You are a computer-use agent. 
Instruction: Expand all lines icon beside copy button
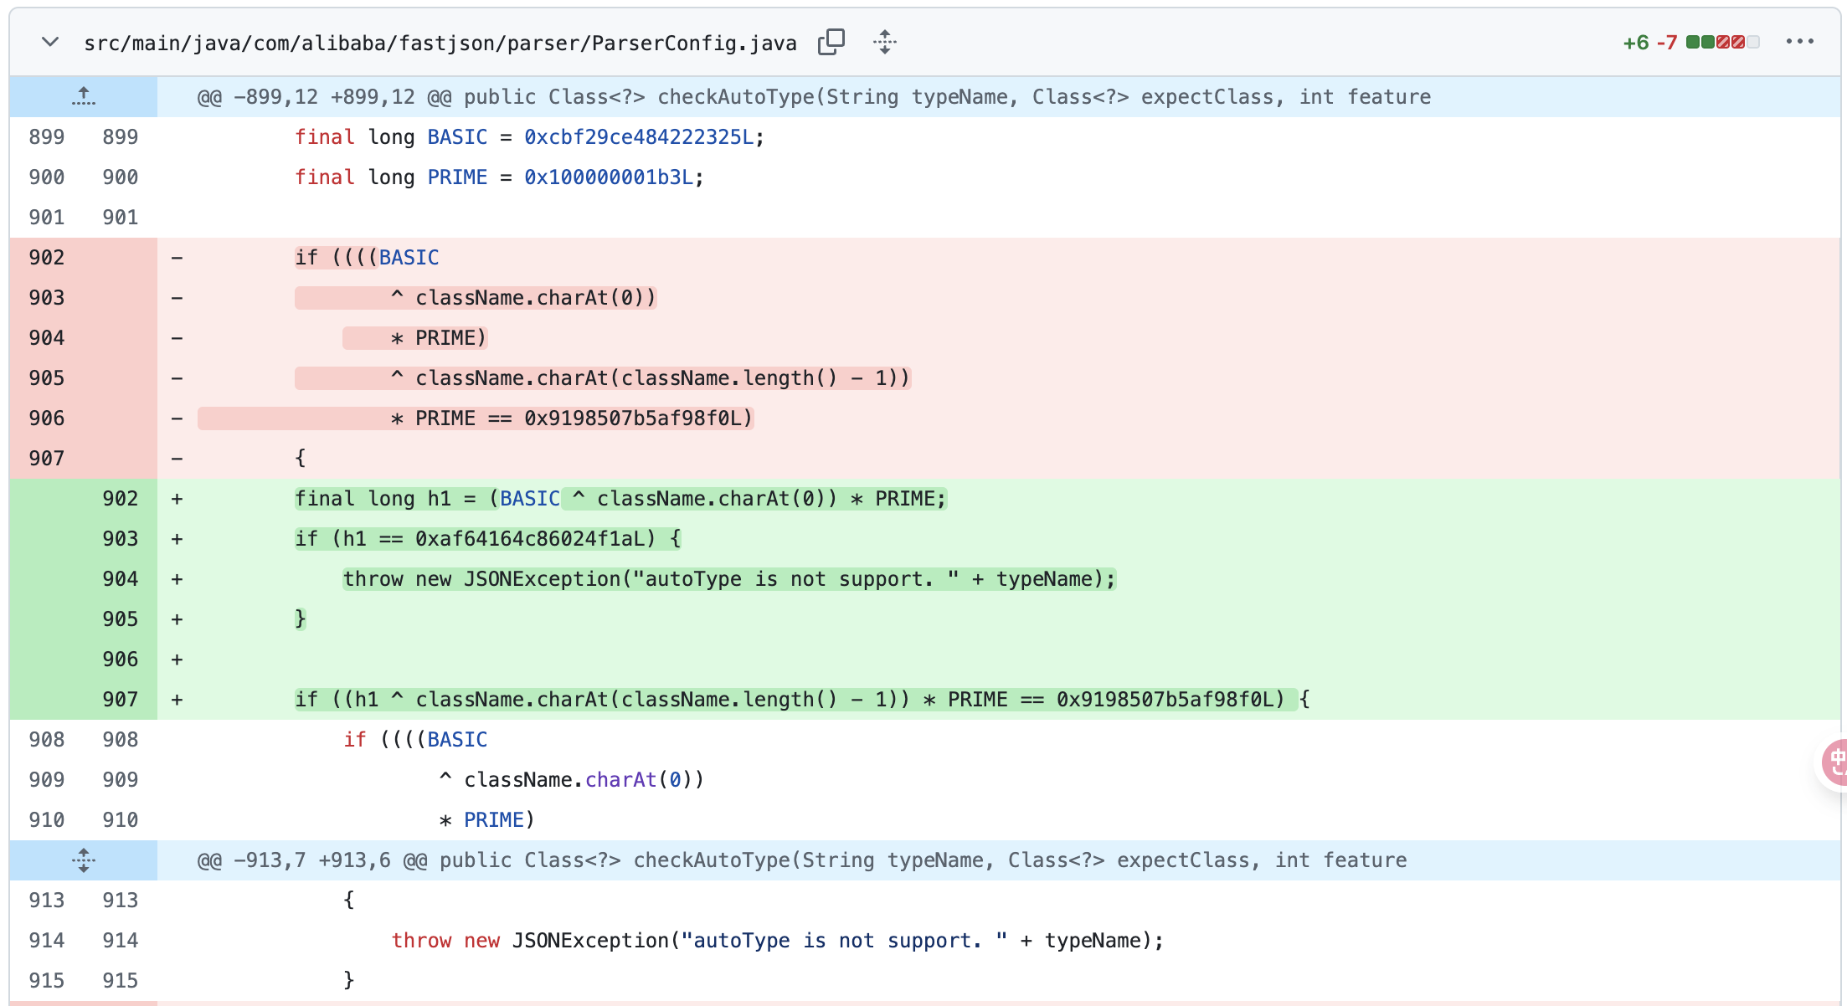(x=885, y=42)
